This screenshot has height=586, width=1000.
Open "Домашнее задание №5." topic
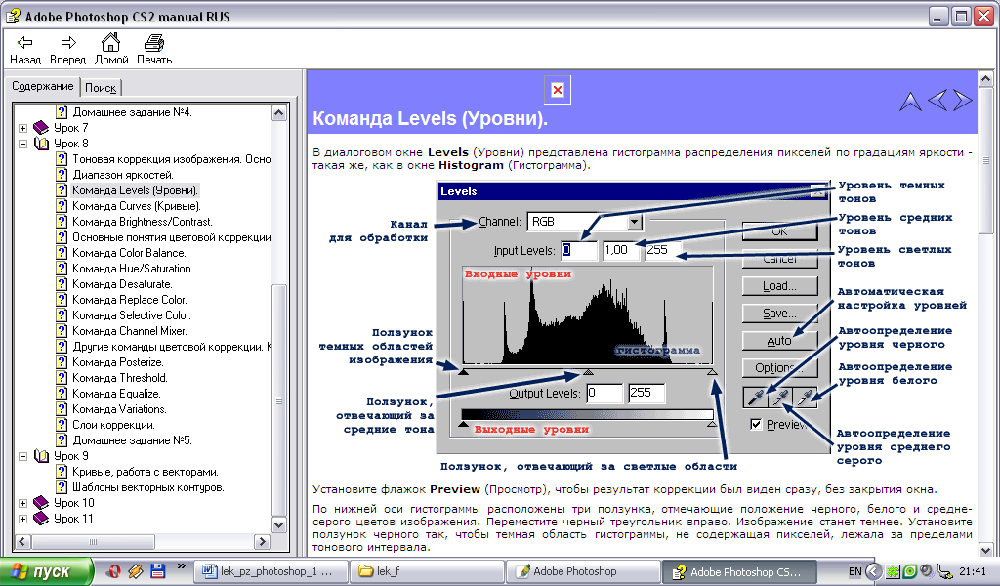click(x=132, y=440)
